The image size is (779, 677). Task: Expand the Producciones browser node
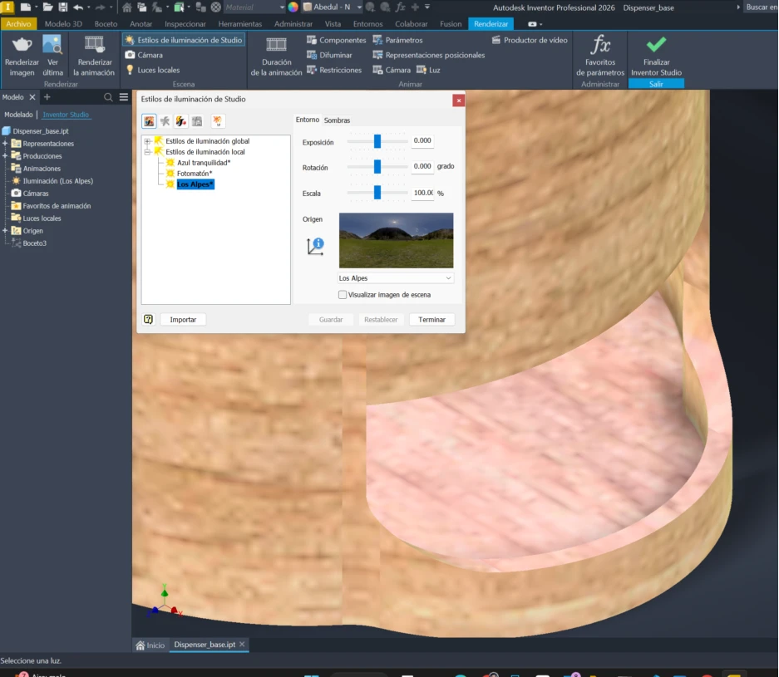point(5,156)
